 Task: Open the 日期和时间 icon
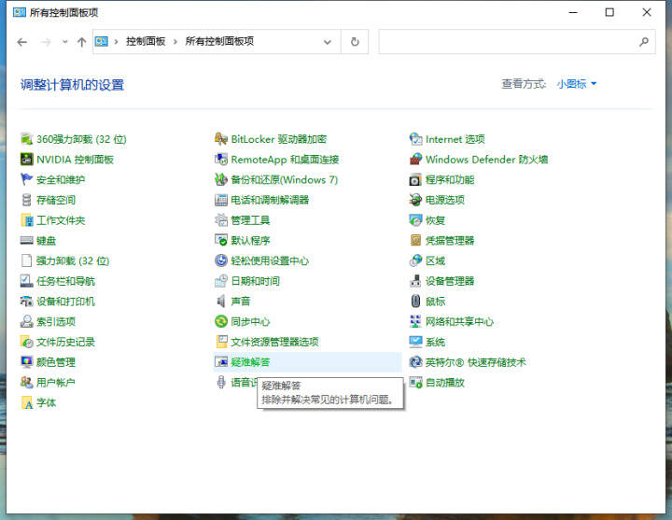[x=220, y=281]
